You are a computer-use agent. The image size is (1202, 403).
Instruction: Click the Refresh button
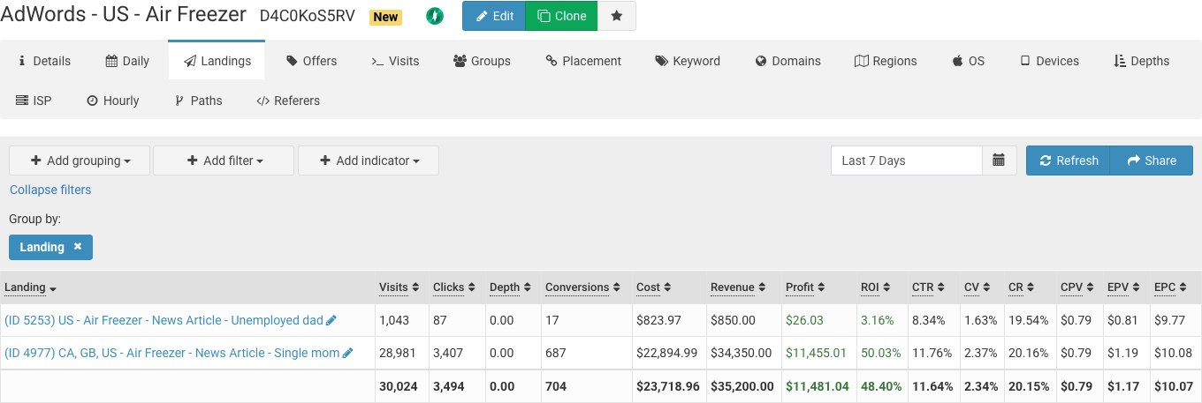(x=1068, y=160)
